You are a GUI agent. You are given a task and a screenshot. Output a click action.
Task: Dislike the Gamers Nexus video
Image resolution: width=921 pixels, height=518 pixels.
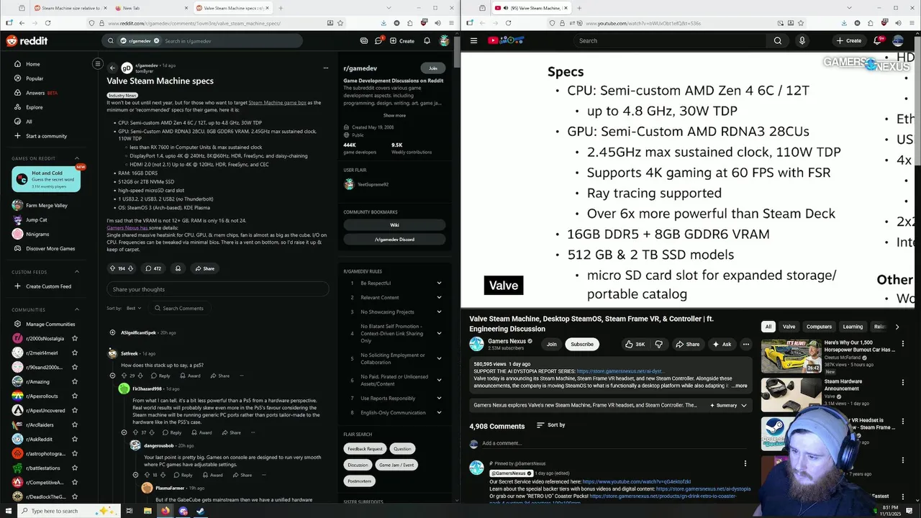click(x=658, y=344)
